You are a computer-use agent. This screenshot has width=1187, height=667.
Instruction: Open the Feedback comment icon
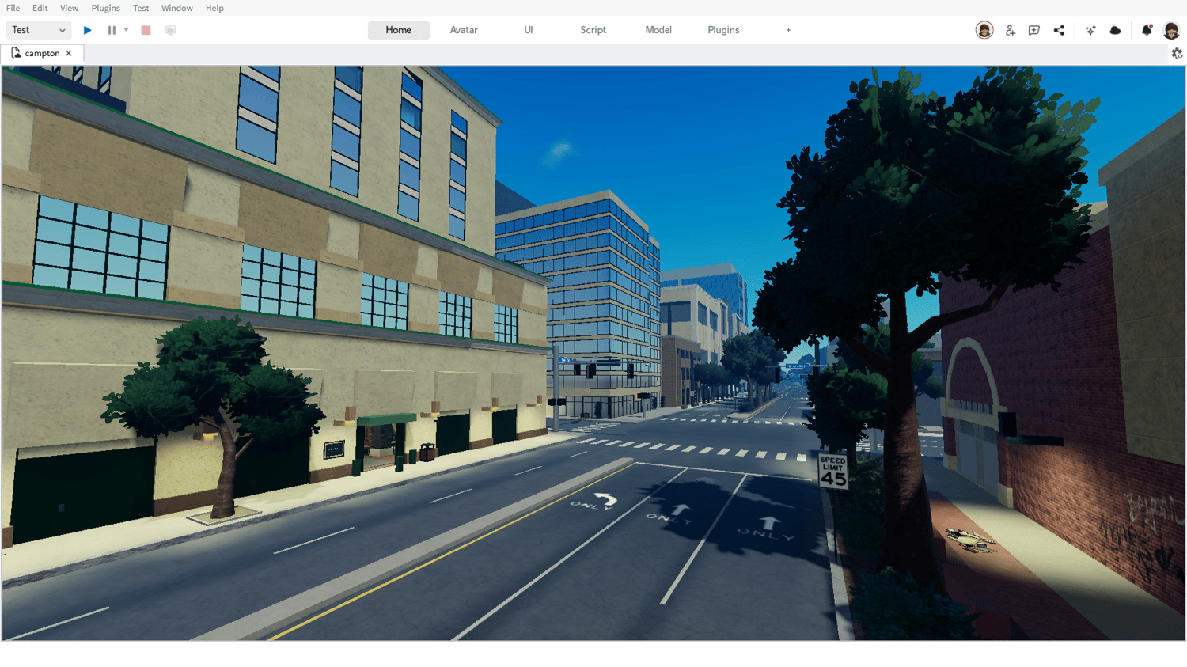pos(1034,29)
